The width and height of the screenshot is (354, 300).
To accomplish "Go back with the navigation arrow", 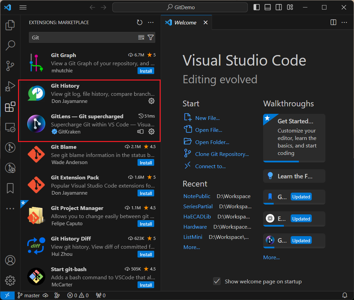I will point(92,7).
